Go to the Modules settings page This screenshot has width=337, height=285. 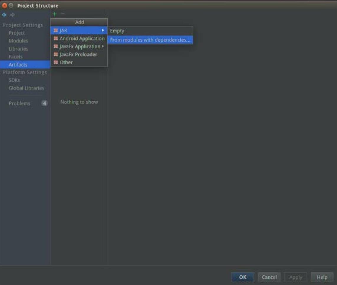coord(19,41)
